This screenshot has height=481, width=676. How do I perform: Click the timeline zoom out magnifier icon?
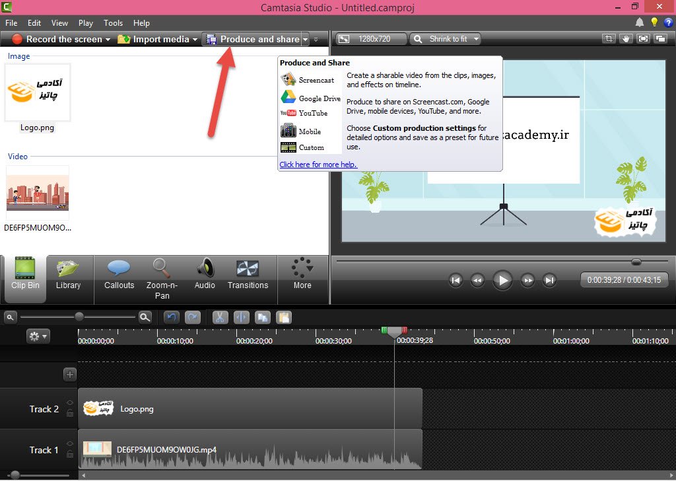point(11,318)
